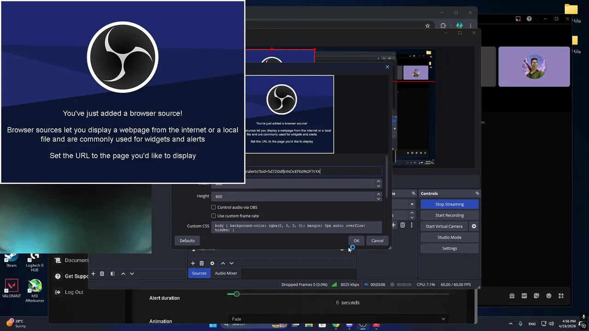Open GIF picker in Discord chat bar
Image resolution: width=589 pixels, height=331 pixels.
pyautogui.click(x=524, y=296)
